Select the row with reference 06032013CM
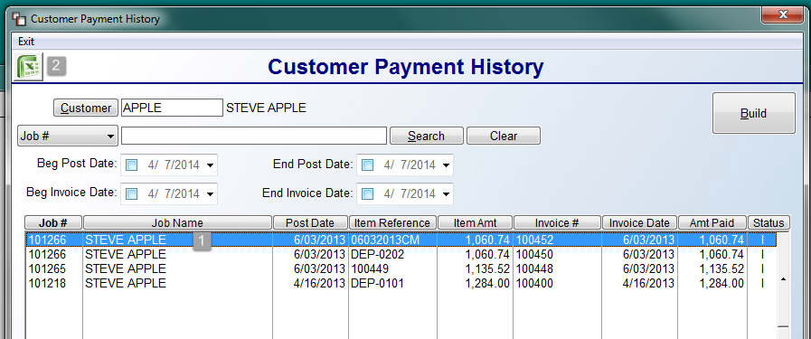Image resolution: width=811 pixels, height=339 pixels. (x=401, y=240)
